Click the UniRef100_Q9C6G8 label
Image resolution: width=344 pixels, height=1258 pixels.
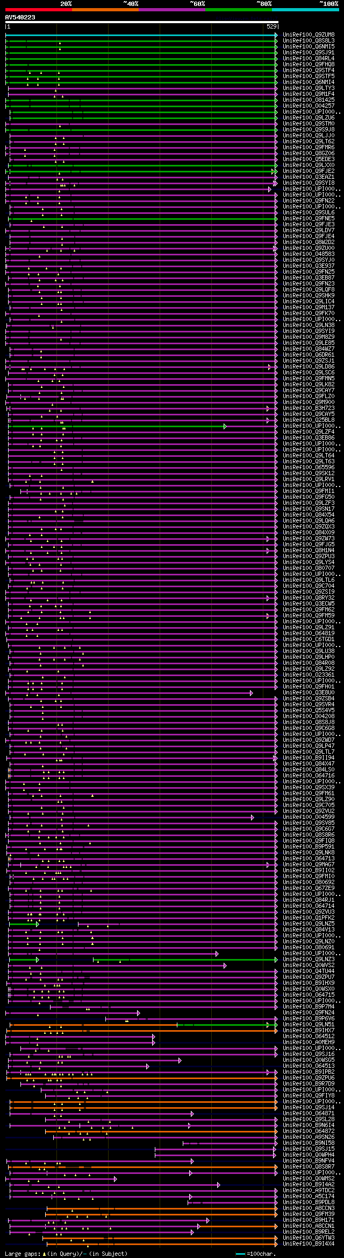(309, 728)
